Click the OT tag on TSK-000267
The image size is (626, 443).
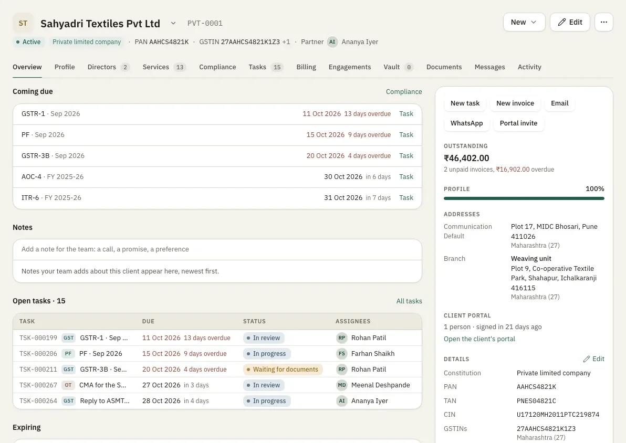68,385
